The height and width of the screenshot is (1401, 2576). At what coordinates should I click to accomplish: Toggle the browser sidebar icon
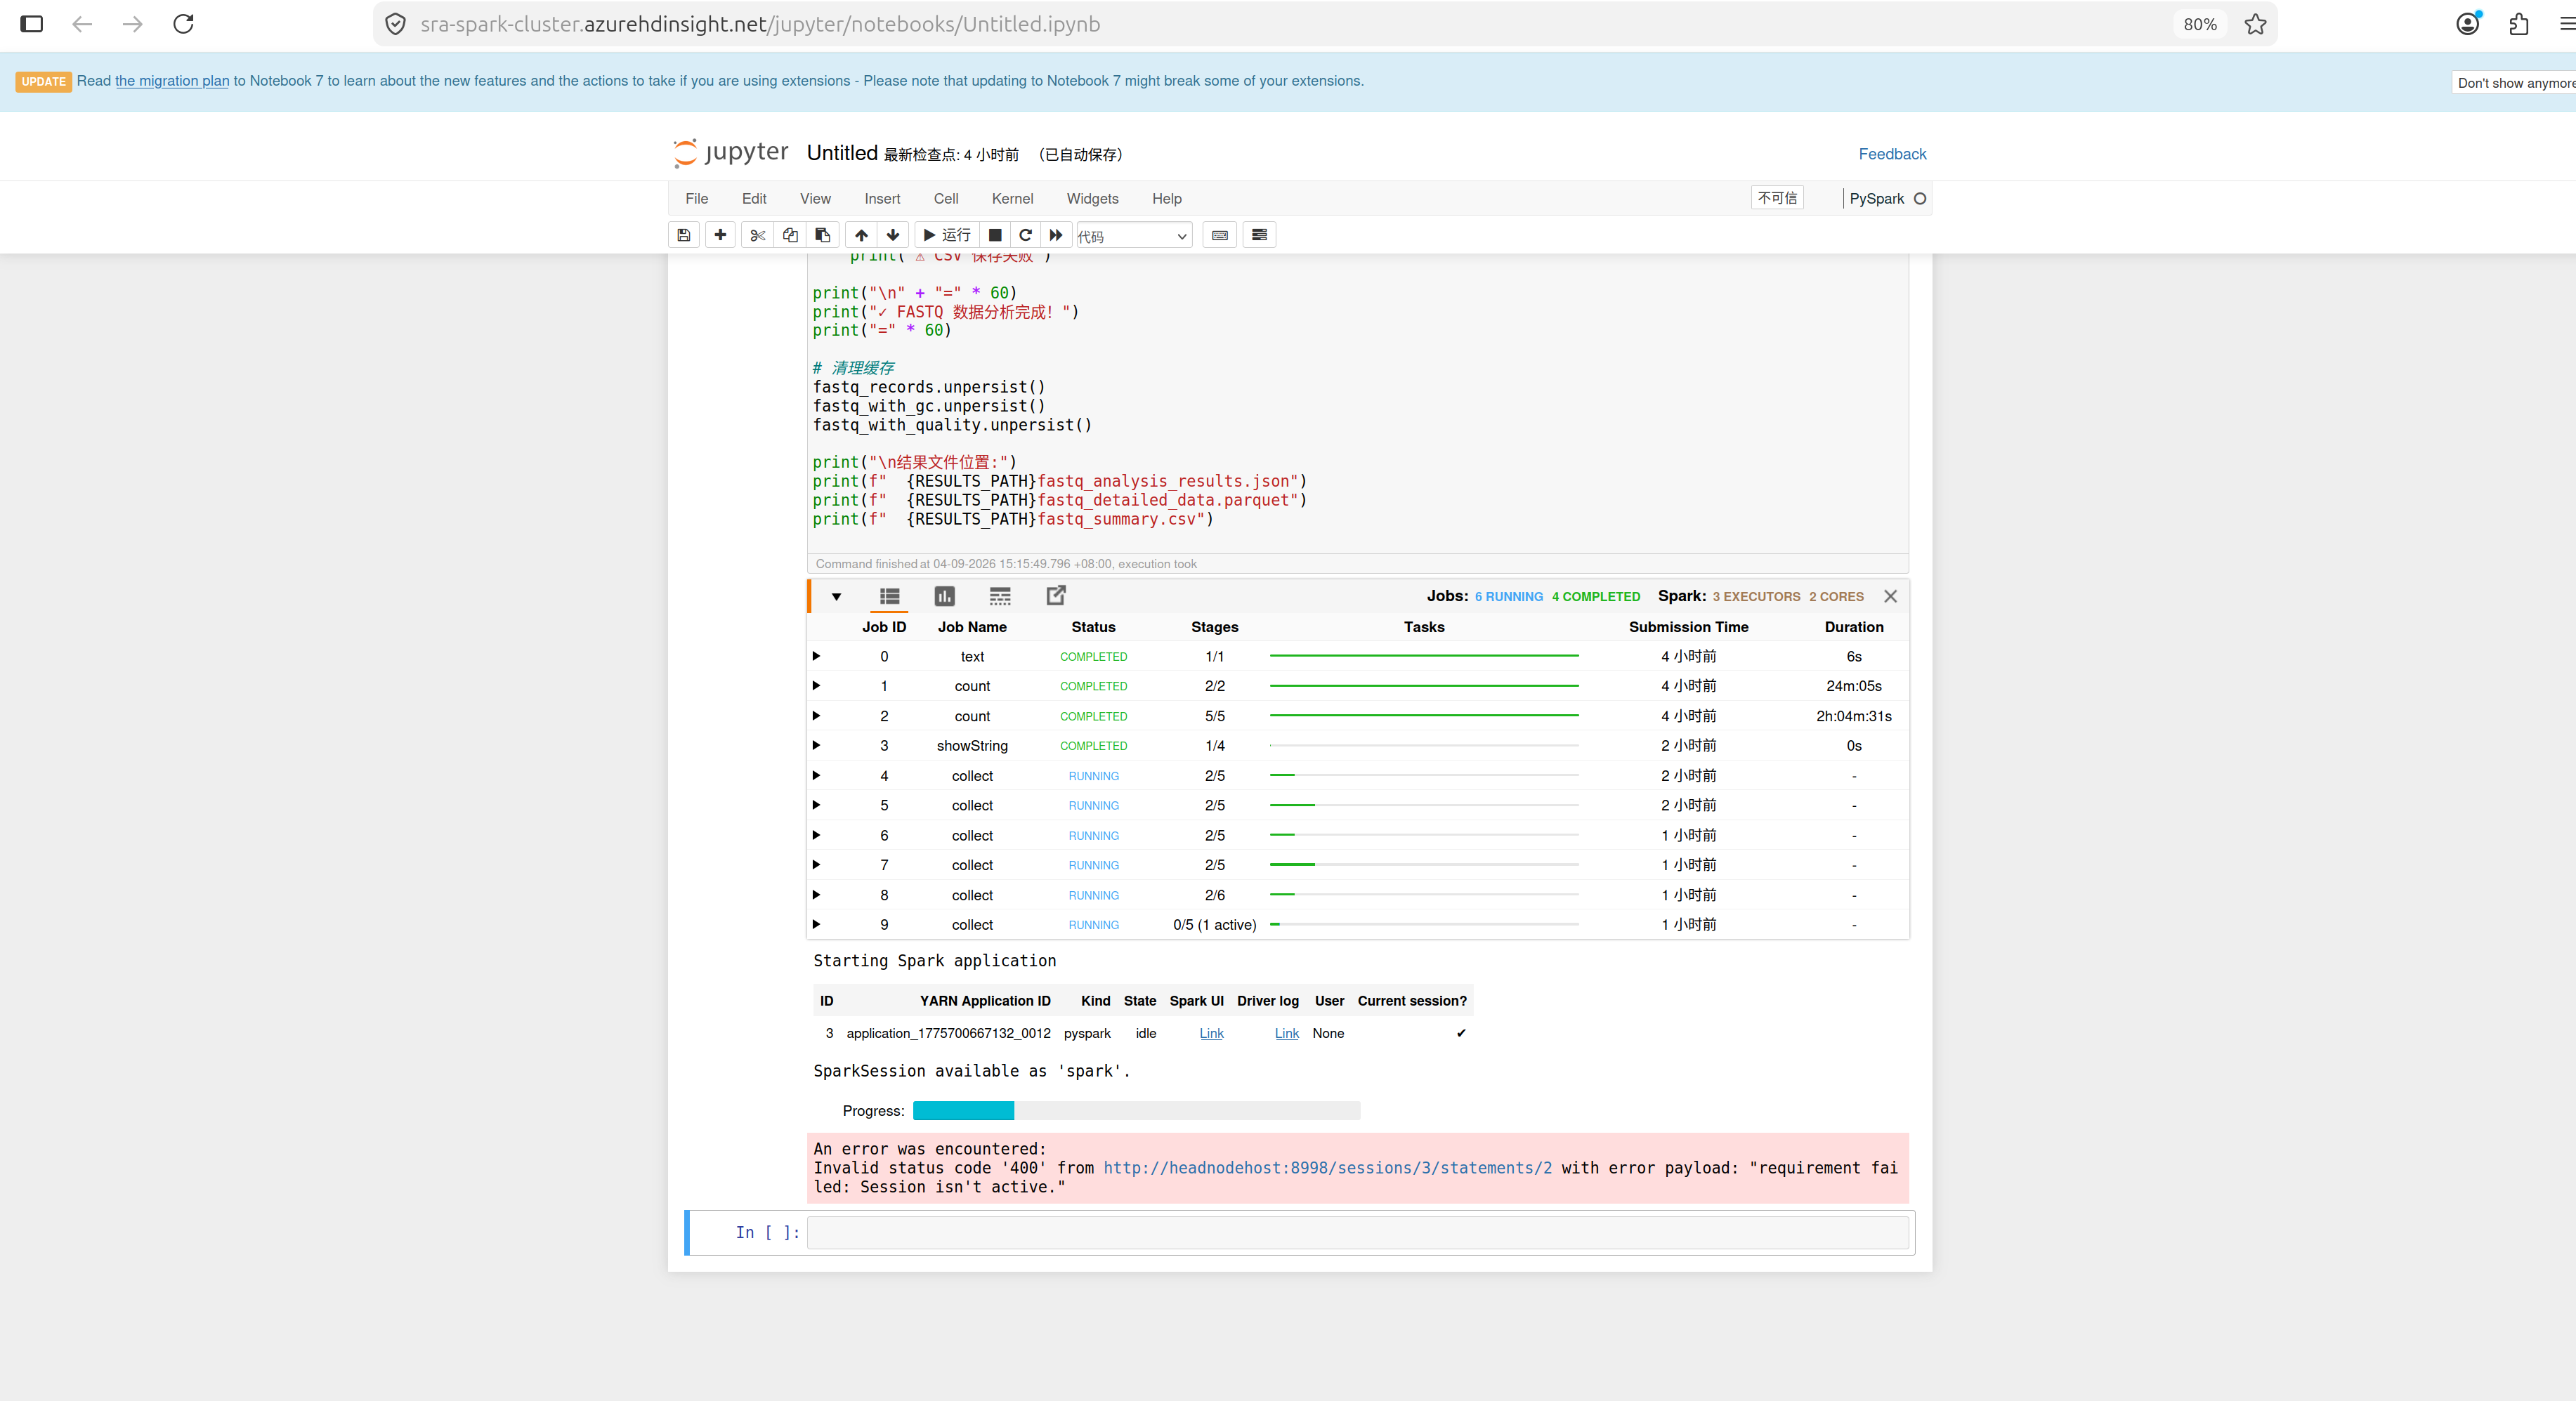(x=32, y=24)
